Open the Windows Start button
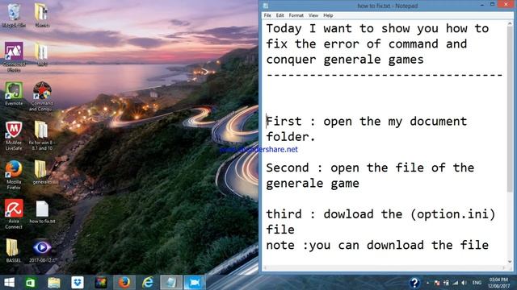 click(9, 283)
